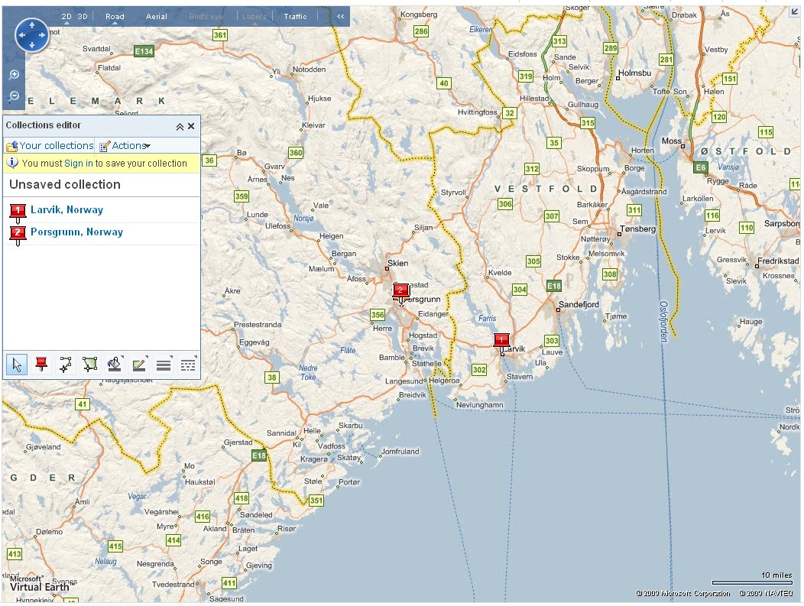
Task: Open the pencil style editing tool
Action: 138,365
